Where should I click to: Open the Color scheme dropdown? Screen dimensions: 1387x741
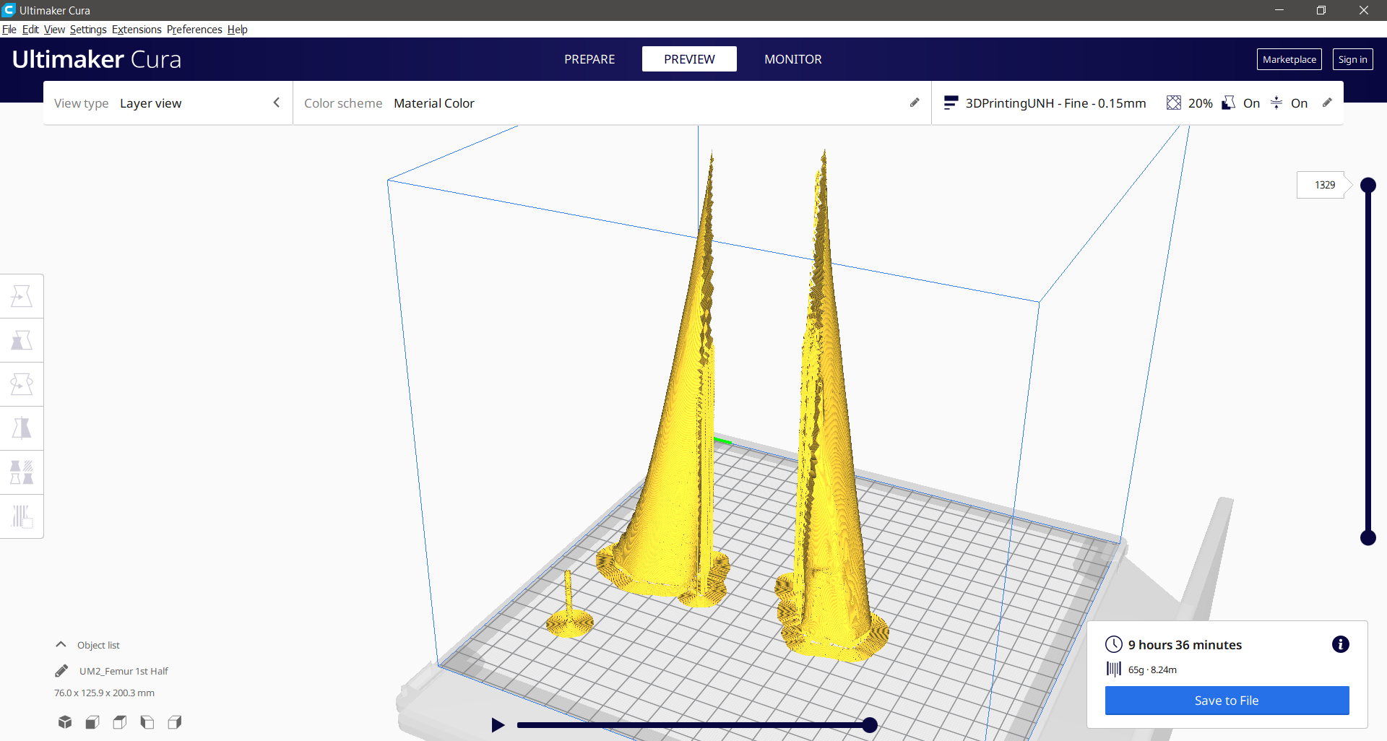click(x=612, y=103)
